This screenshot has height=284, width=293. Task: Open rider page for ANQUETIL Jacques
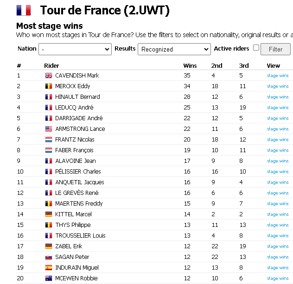pos(80,182)
